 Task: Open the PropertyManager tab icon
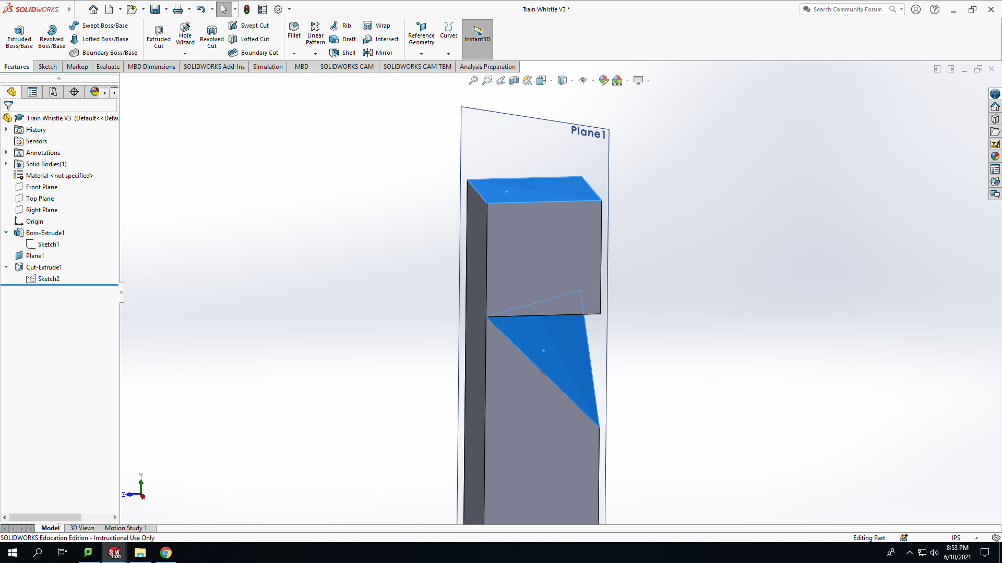click(32, 92)
